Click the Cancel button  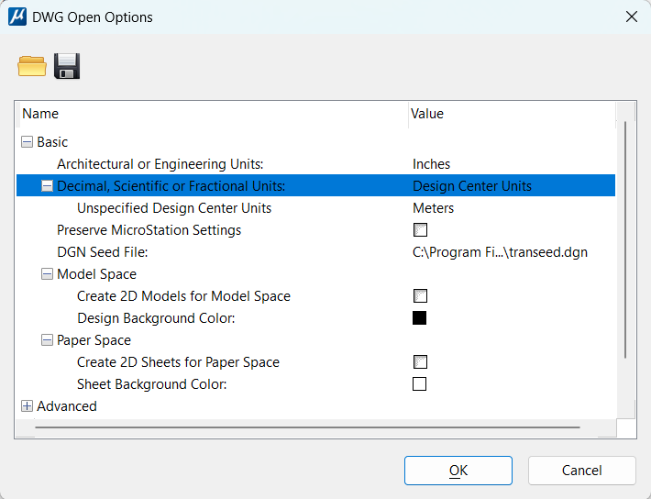[x=581, y=471]
